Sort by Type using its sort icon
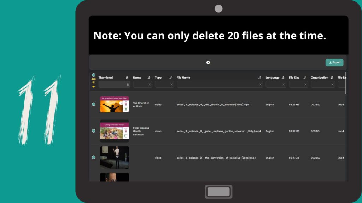Image resolution: width=362 pixels, height=203 pixels. [171, 78]
